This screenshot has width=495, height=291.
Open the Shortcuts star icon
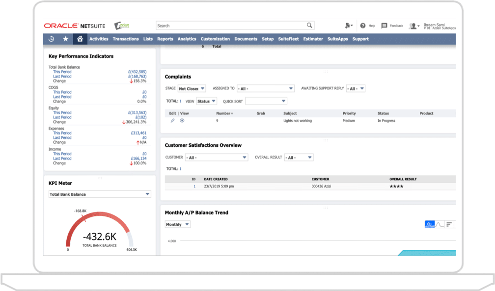pos(65,39)
